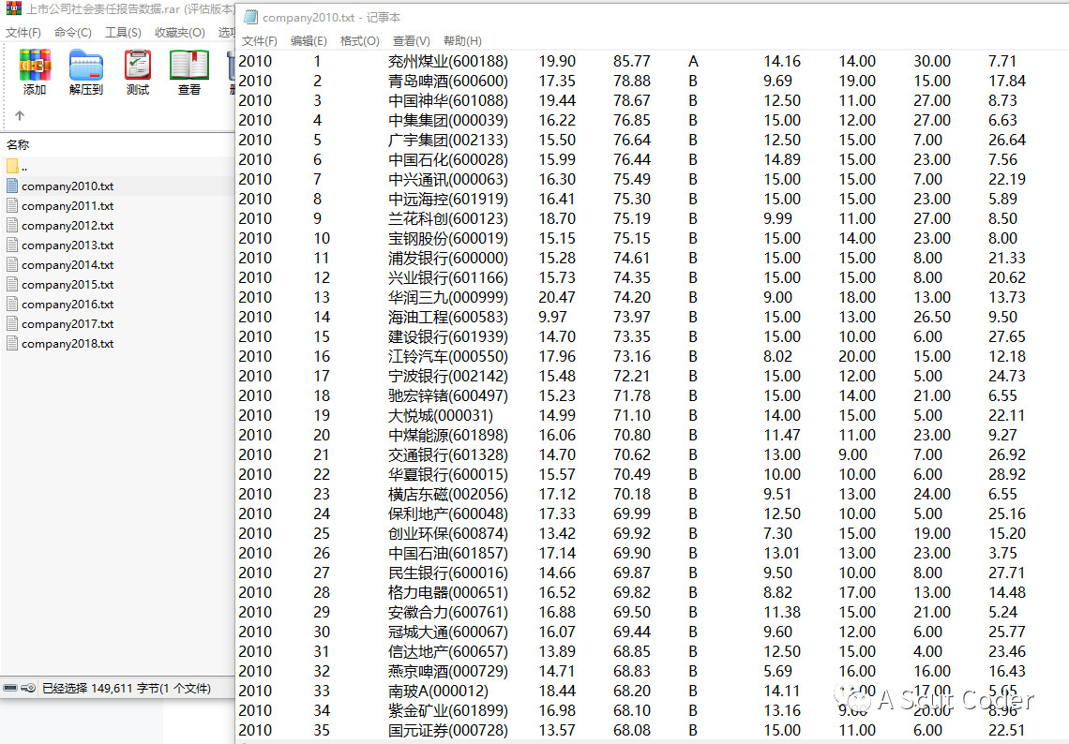Click the text "中国石油(601857)" in Notepad
Viewport: 1069px width, 744px height.
(x=448, y=553)
